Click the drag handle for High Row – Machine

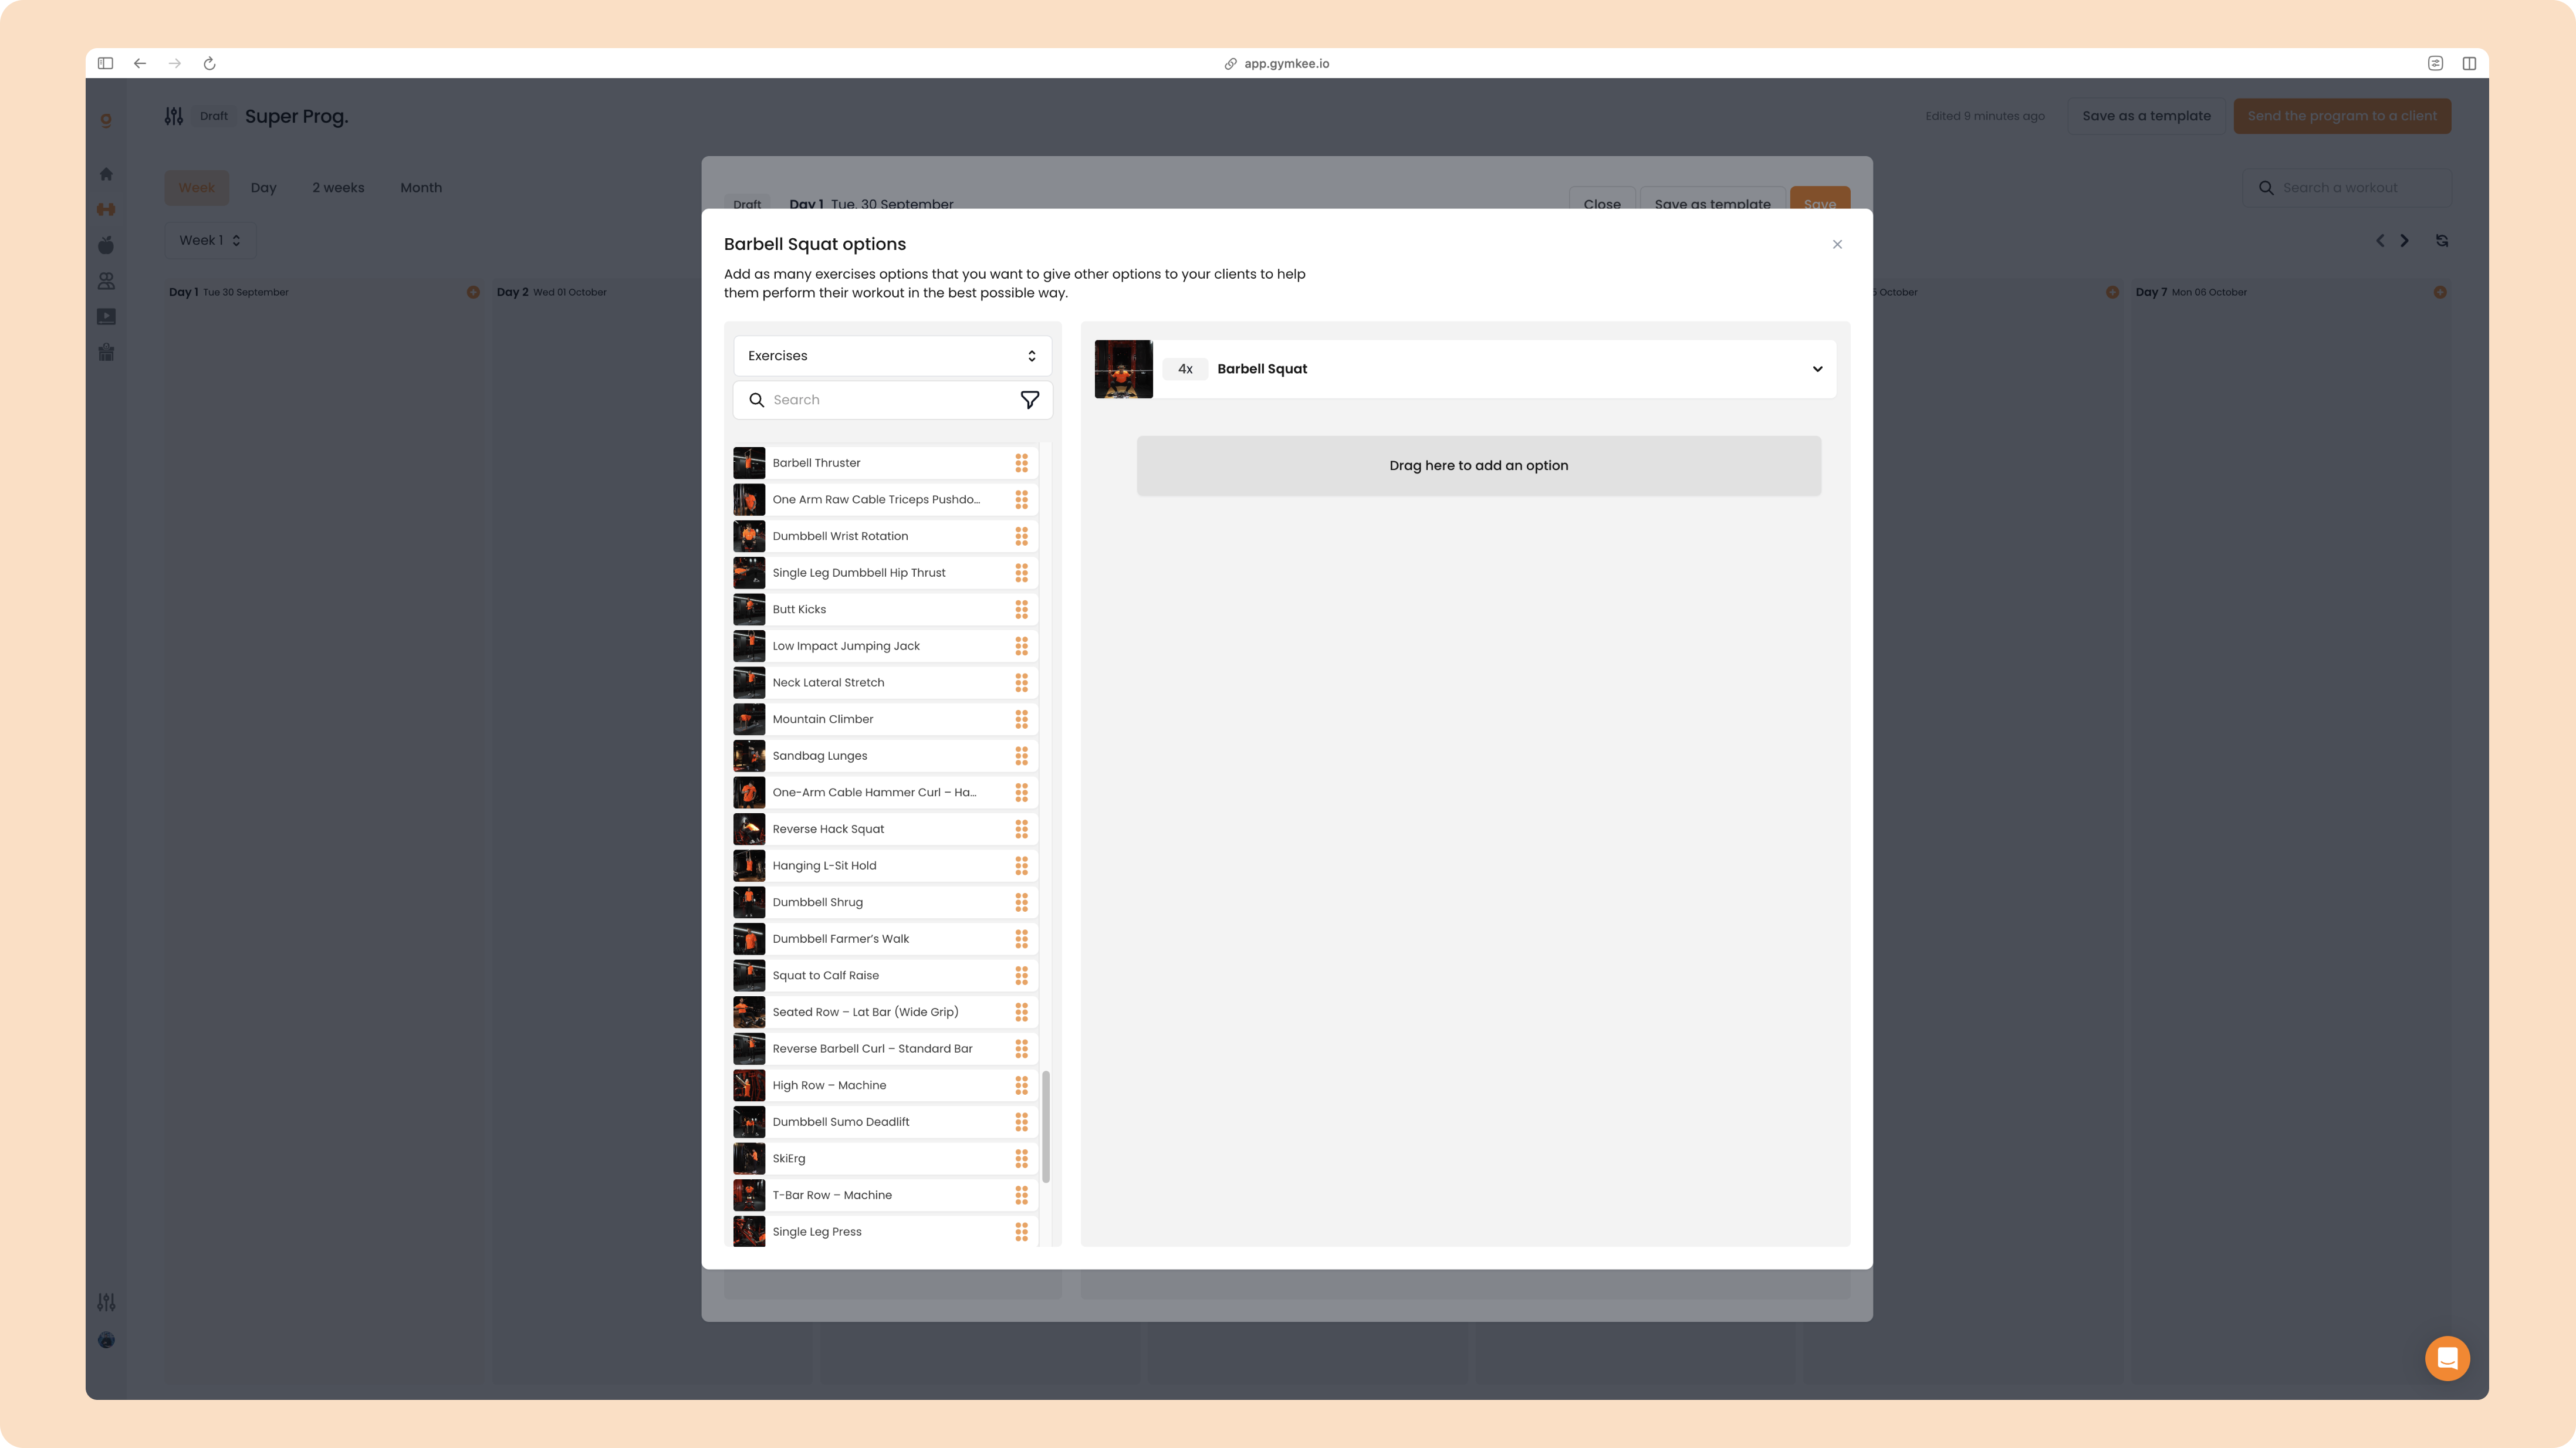pos(1021,1085)
